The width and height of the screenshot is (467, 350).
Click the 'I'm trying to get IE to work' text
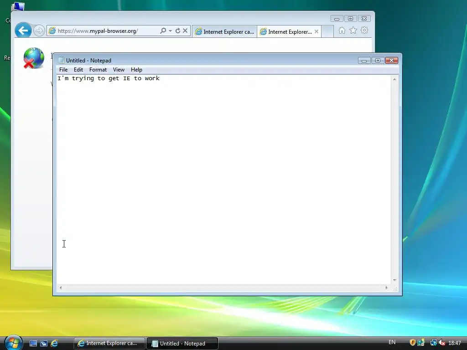109,78
